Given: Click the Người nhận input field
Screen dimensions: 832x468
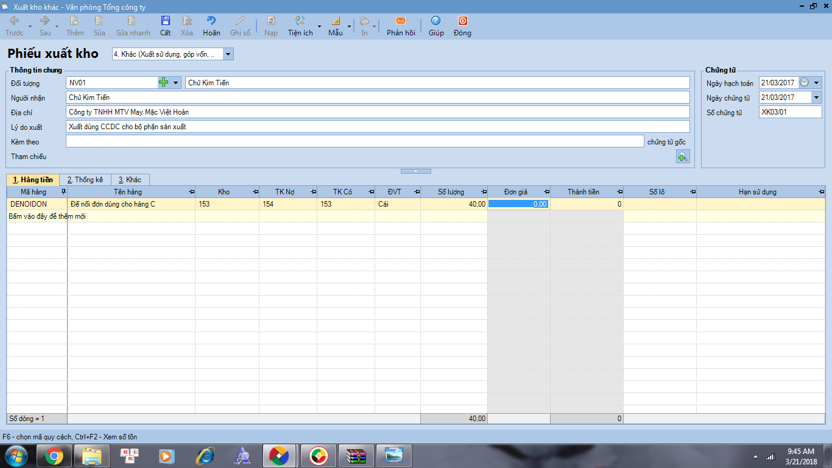Looking at the screenshot, I should point(378,97).
